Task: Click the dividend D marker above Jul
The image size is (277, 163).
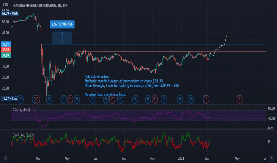Action: [x=92, y=99]
